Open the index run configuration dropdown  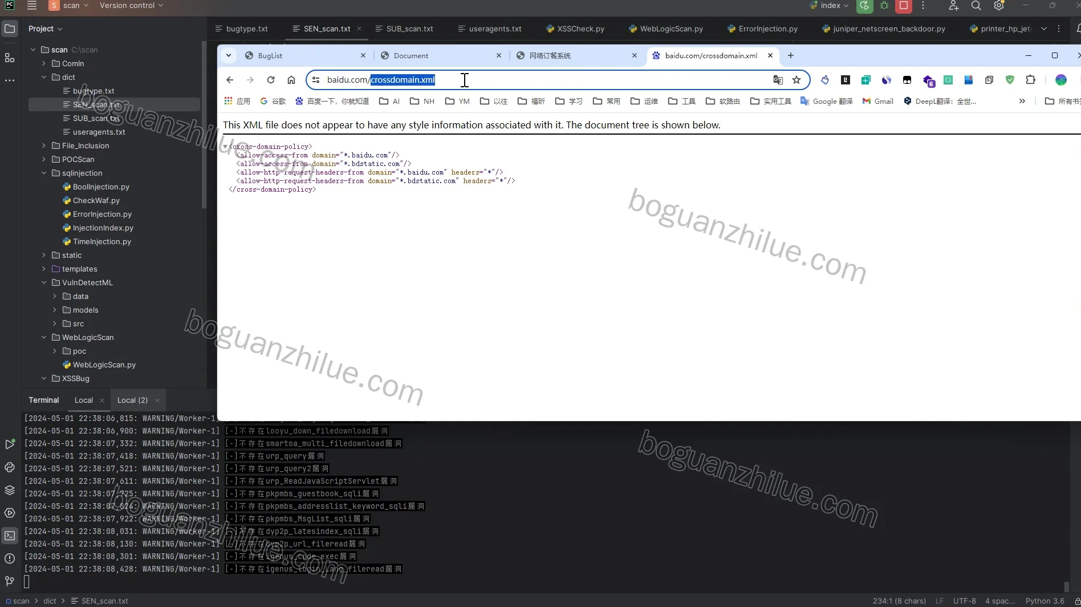tap(830, 6)
